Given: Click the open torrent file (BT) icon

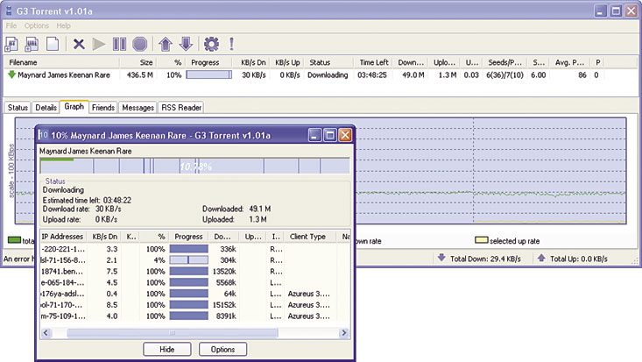Looking at the screenshot, I should coord(11,44).
